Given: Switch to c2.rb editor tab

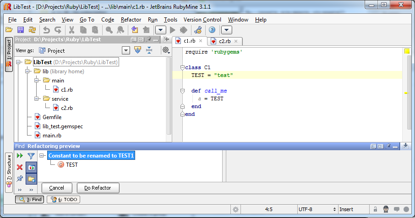Looking at the screenshot, I should tap(224, 41).
